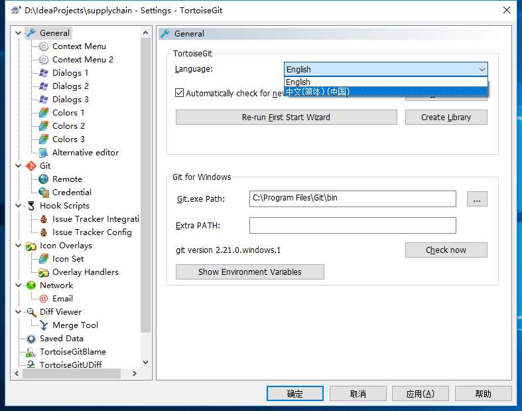Click the Saved Data gear icon
Image resolution: width=522 pixels, height=411 pixels.
coord(31,339)
